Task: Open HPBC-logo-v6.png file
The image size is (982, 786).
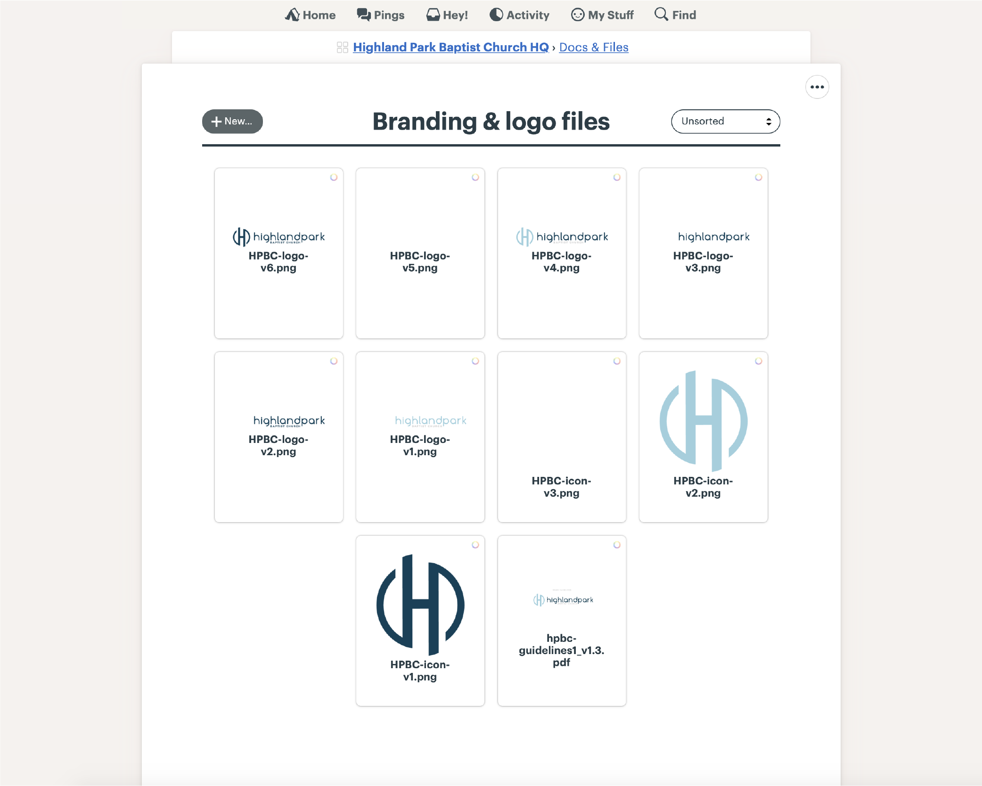Action: (x=279, y=254)
